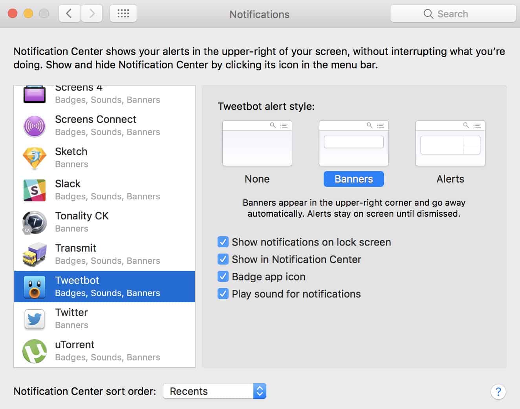Toggle Badge app icon checkbox

coord(223,276)
